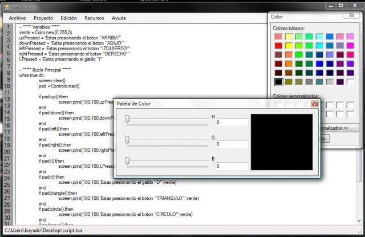Viewport: 365px width, 237px height.
Task: Select the pale yellow swatch in first row
Action: 289,37
